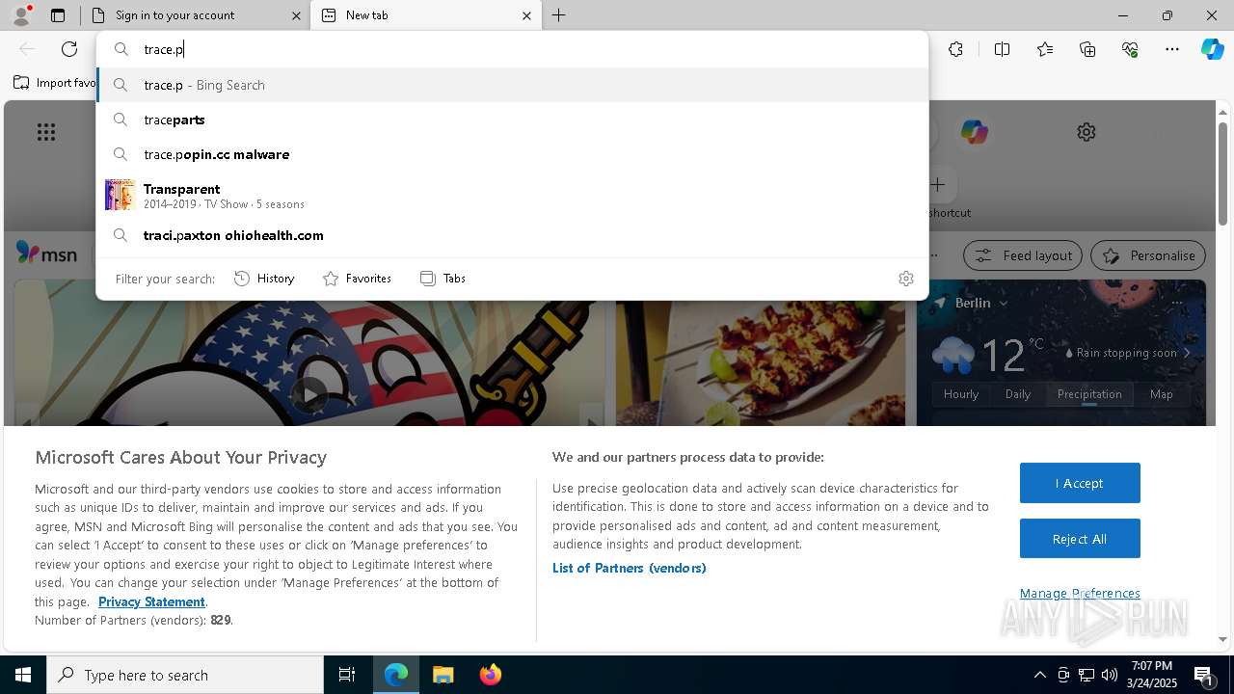The image size is (1234, 694).
Task: Select the 'New tab' tab
Action: tap(424, 15)
